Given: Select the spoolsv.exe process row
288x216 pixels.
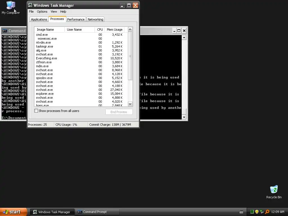Looking at the screenshot, I should pos(81,78).
